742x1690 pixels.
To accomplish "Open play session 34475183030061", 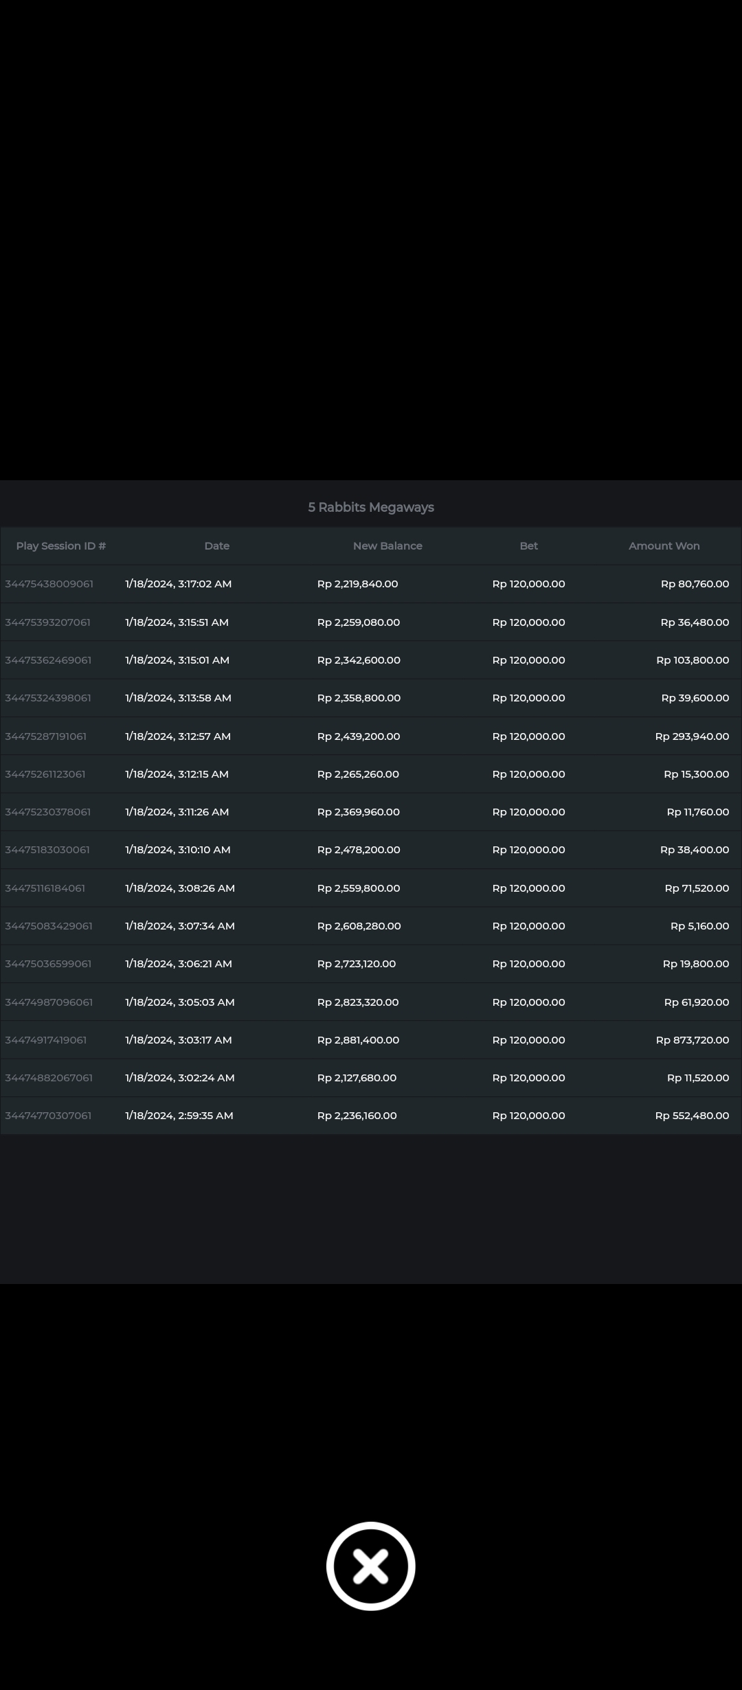I will point(47,850).
